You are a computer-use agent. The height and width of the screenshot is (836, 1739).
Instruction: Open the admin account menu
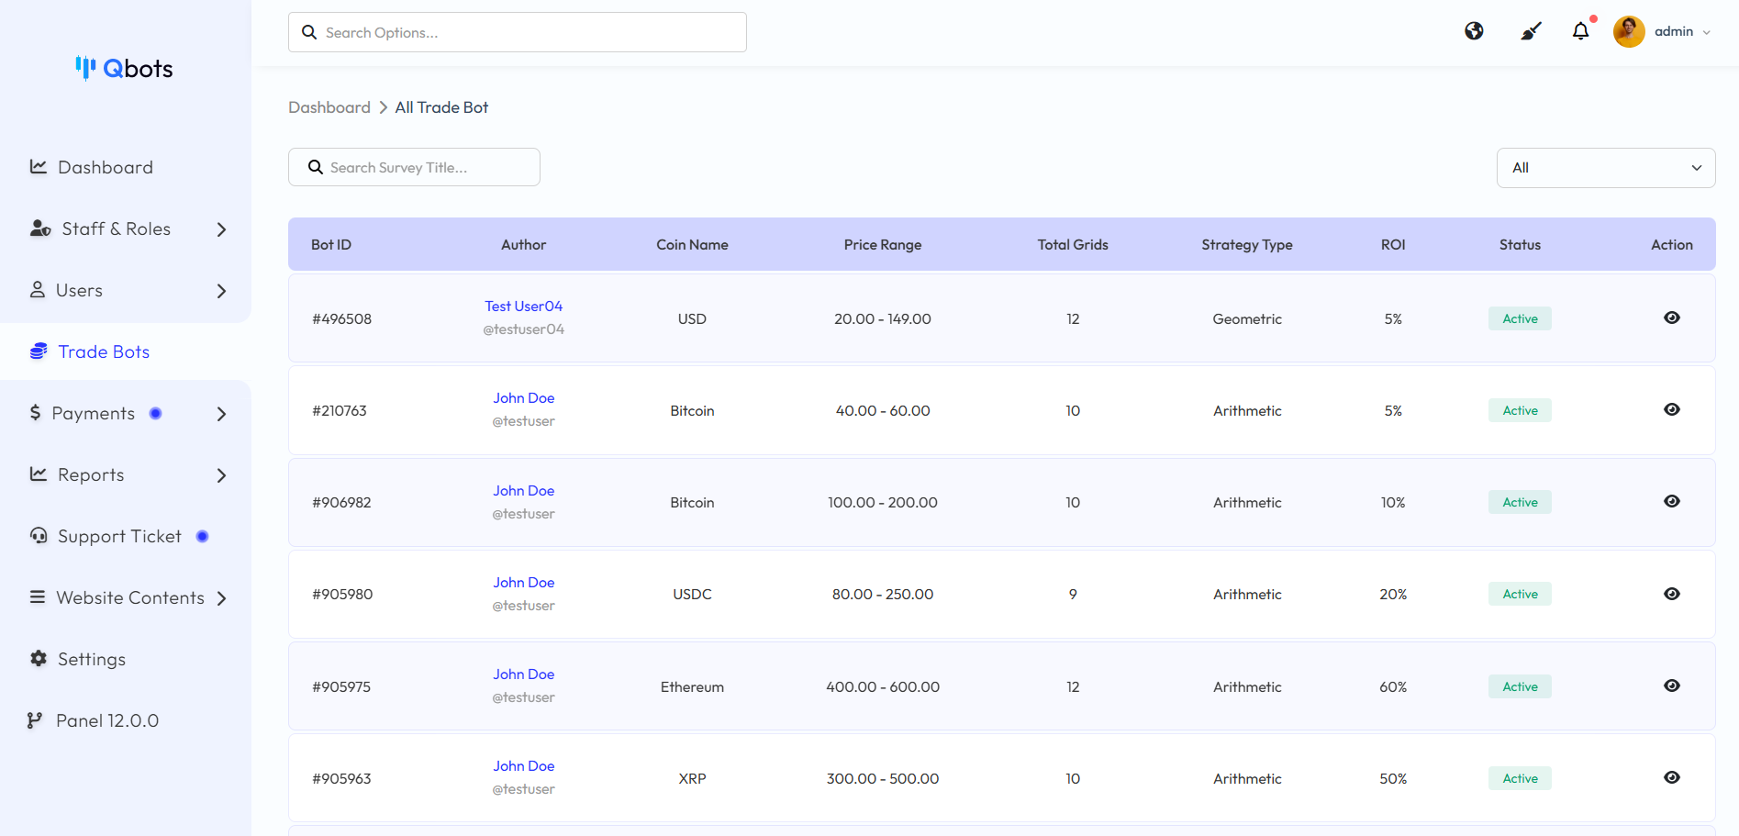pos(1663,30)
